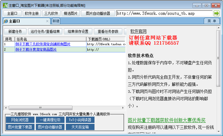This screenshot has width=223, height=136.
Task: Click the app logo in title bar
Action: (5, 6)
